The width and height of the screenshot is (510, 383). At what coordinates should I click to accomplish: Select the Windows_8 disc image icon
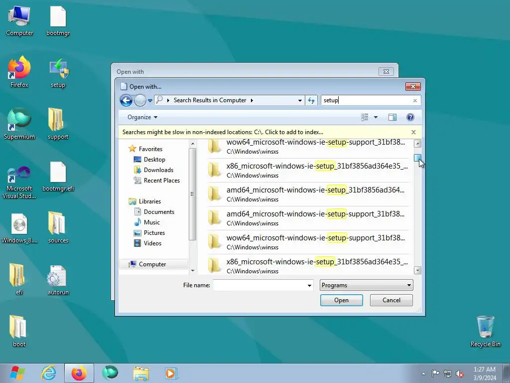pyautogui.click(x=19, y=228)
